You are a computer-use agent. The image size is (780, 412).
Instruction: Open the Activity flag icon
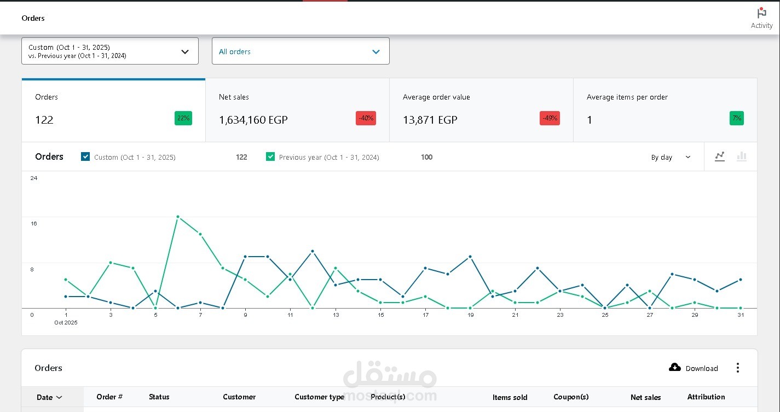(761, 13)
